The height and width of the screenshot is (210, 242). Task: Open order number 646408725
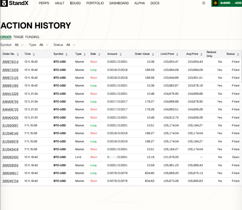pyautogui.click(x=10, y=110)
